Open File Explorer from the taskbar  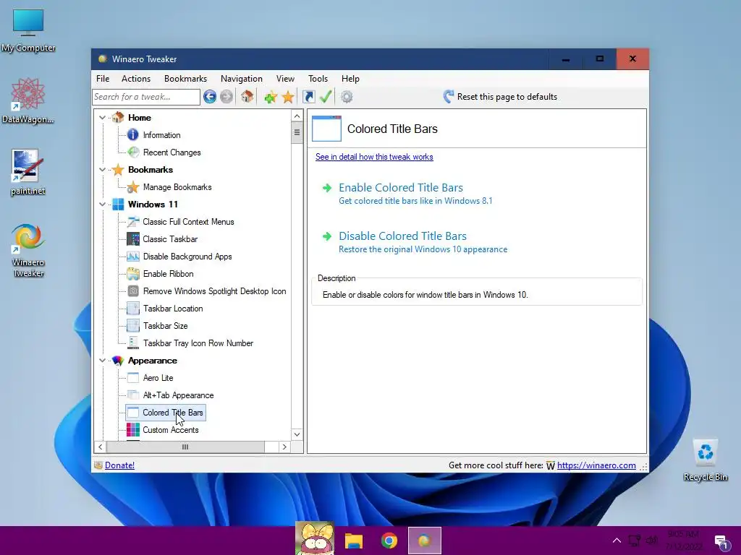click(x=353, y=541)
